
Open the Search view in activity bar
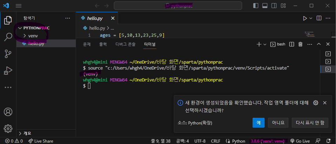pyautogui.click(x=8, y=37)
